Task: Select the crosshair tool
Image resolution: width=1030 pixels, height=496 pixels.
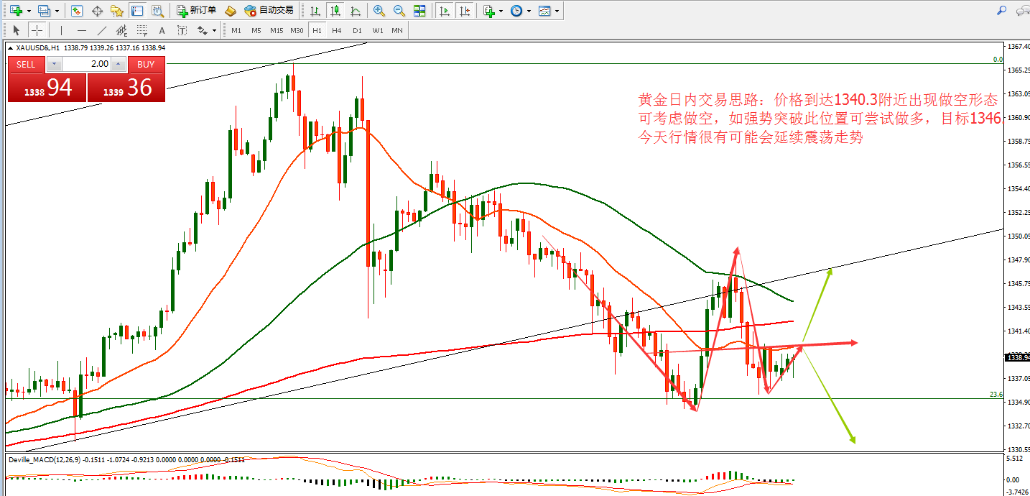Action: [x=37, y=30]
